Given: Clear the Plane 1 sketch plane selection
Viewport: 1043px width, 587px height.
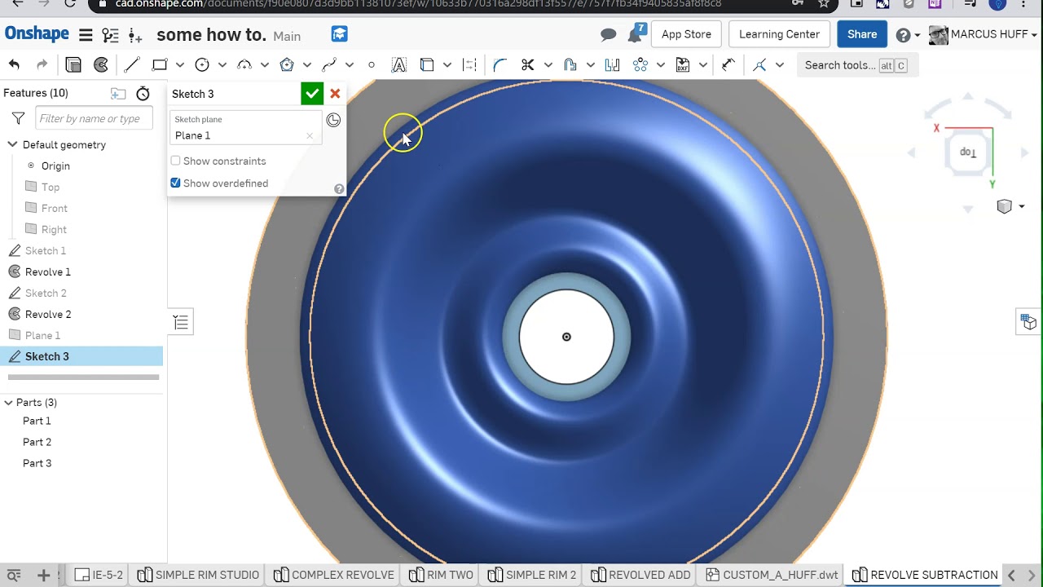Looking at the screenshot, I should pos(310,136).
